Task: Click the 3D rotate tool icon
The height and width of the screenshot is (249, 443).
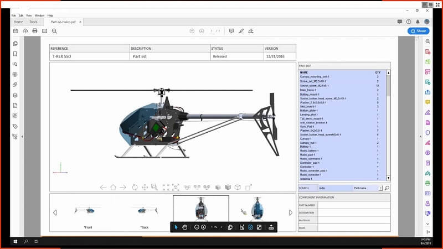Action: tap(134, 188)
